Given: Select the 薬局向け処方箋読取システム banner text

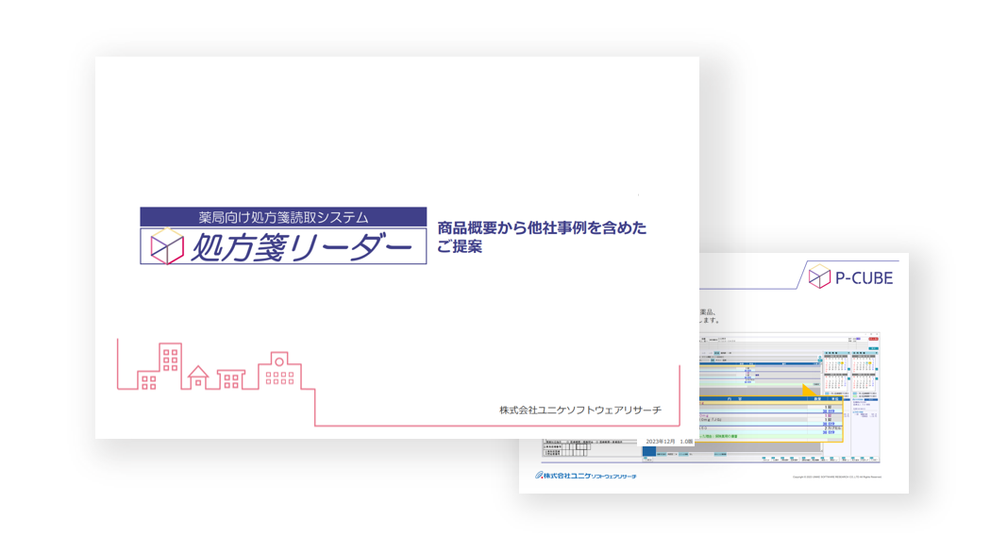Looking at the screenshot, I should coord(283,217).
